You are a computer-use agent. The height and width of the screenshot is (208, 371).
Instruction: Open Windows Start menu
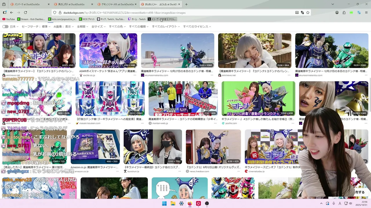point(164,203)
